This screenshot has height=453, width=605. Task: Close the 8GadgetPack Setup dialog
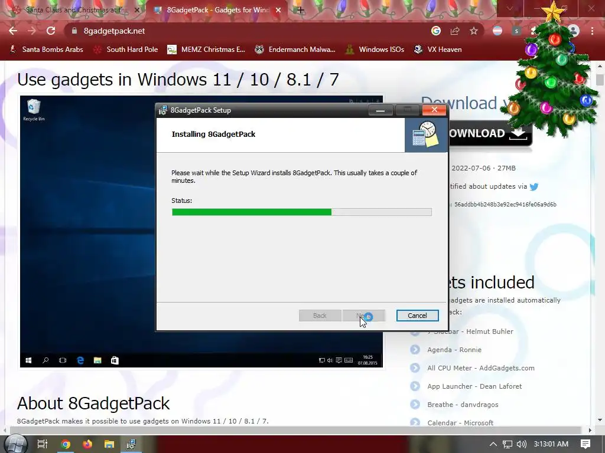tap(434, 110)
